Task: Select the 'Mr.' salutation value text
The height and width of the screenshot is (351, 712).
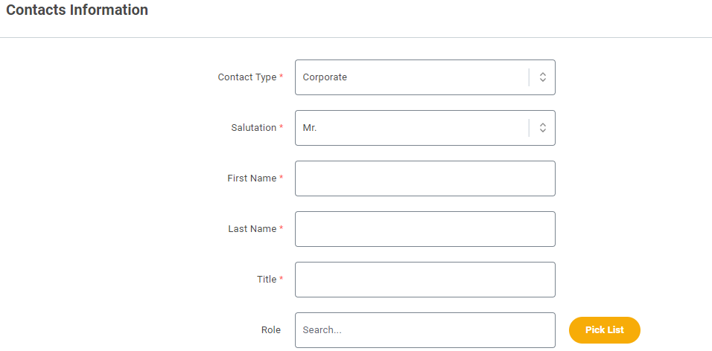Action: [310, 128]
